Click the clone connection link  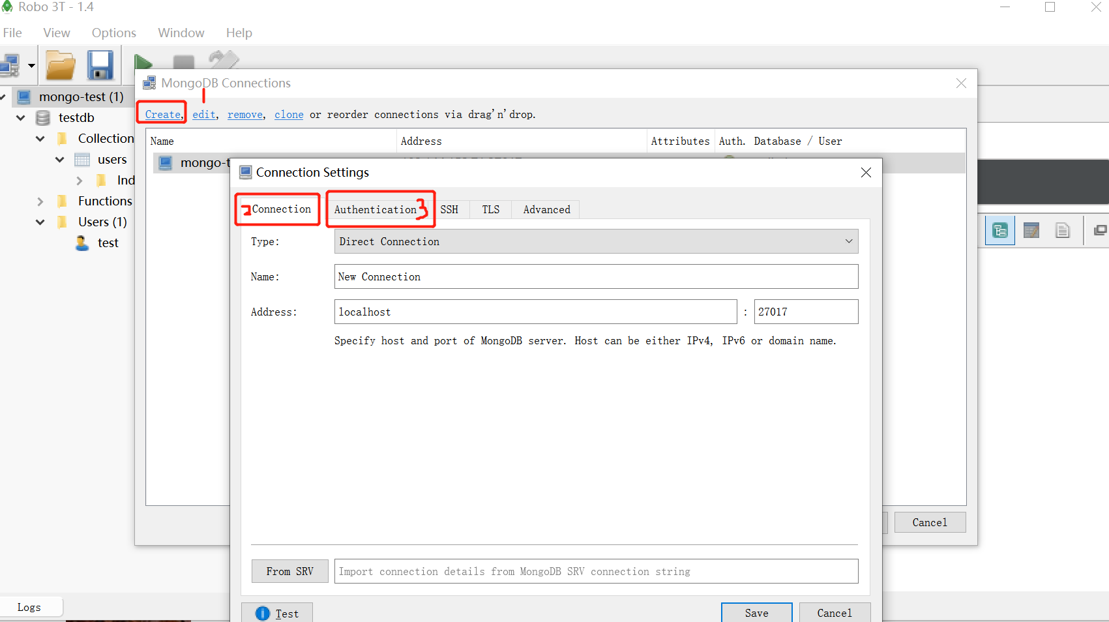coord(289,114)
